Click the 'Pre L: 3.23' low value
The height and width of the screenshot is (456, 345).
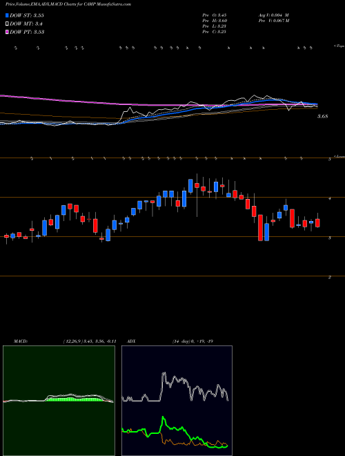tap(215, 26)
